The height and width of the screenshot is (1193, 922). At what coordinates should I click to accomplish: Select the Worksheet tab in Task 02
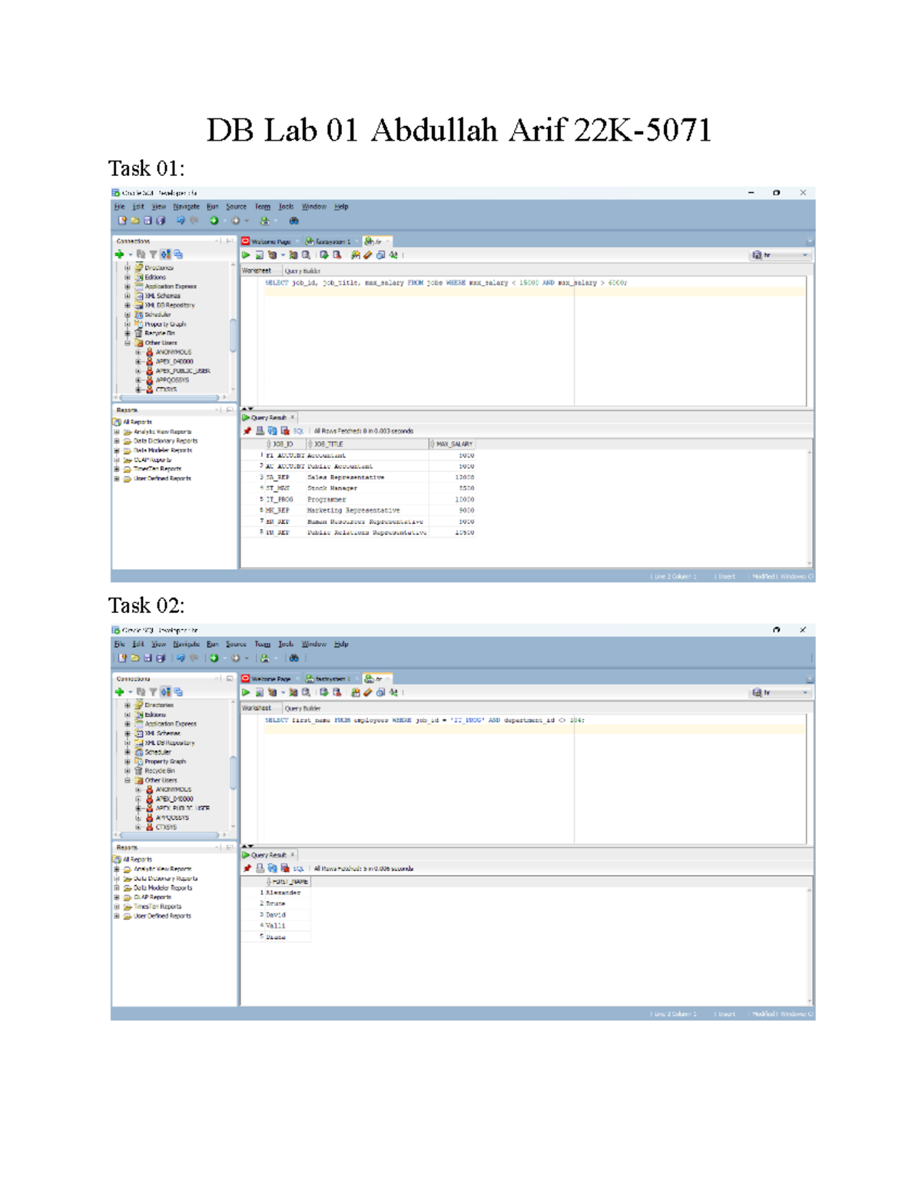(257, 708)
